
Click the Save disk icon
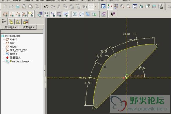(18, 7)
